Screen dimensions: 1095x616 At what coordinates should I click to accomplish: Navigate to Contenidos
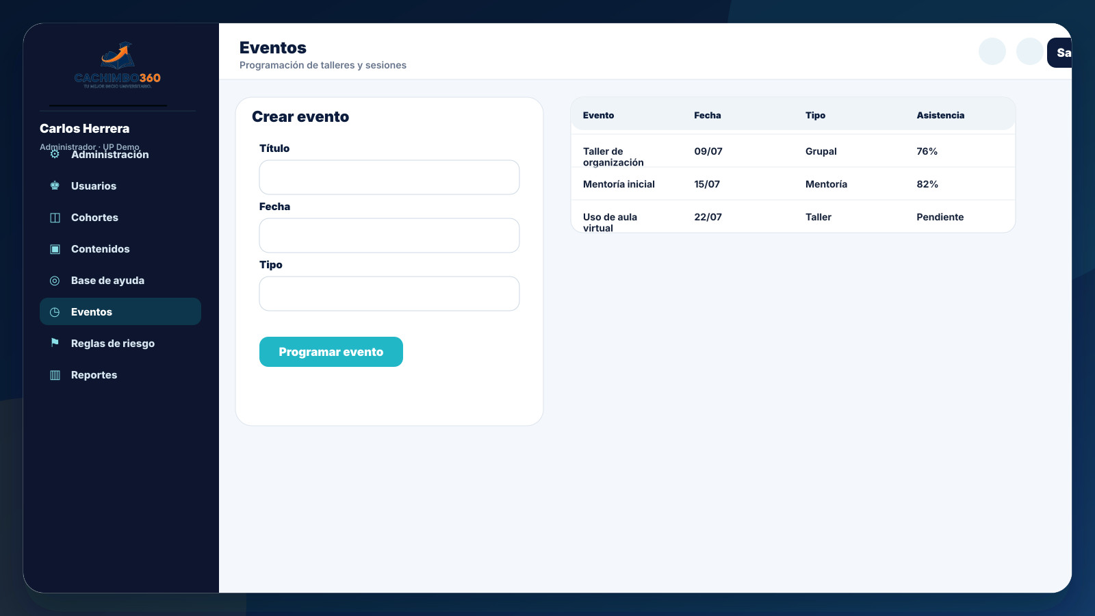pyautogui.click(x=120, y=249)
